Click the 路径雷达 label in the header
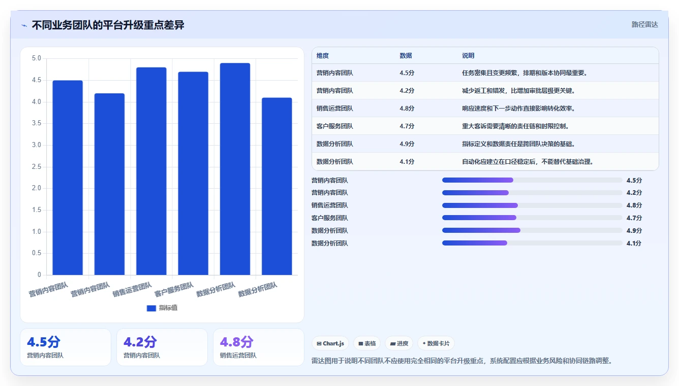Image resolution: width=679 pixels, height=386 pixels. 644,24
